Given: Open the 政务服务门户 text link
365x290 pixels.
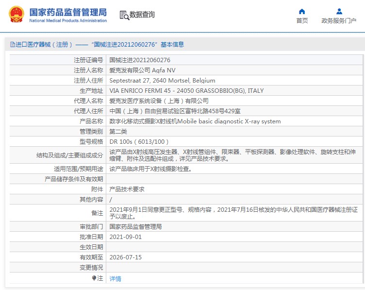Looking at the screenshot, I should coord(339,21).
